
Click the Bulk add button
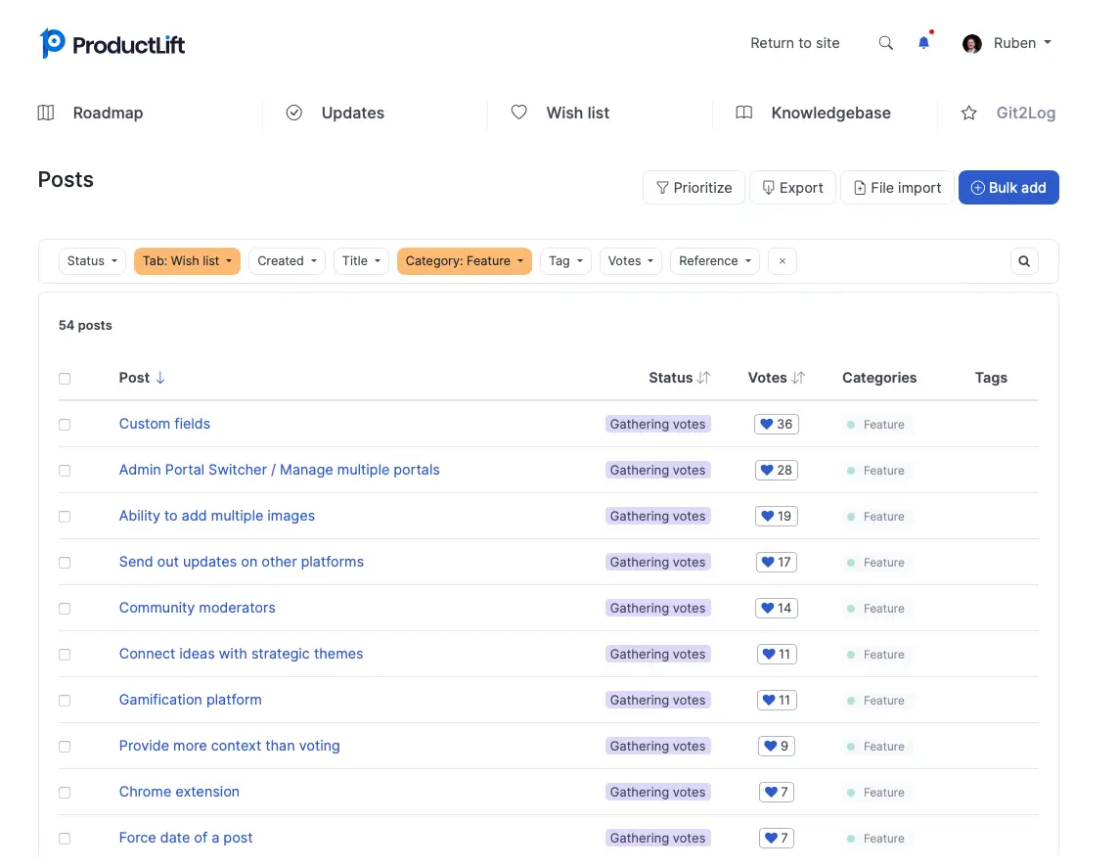point(1007,188)
